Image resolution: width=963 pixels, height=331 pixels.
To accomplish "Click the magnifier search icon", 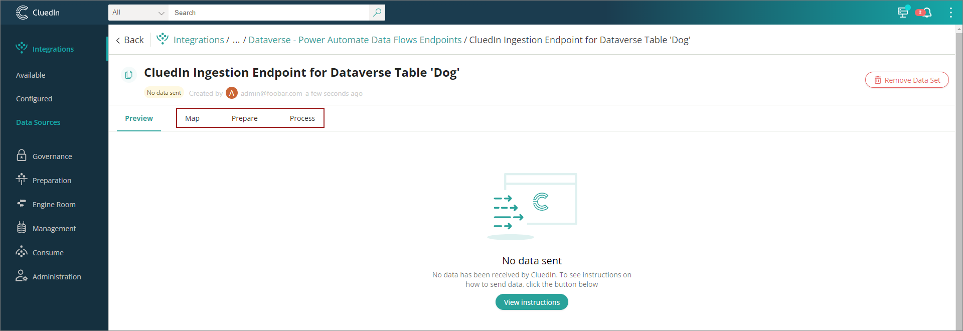I will (377, 13).
